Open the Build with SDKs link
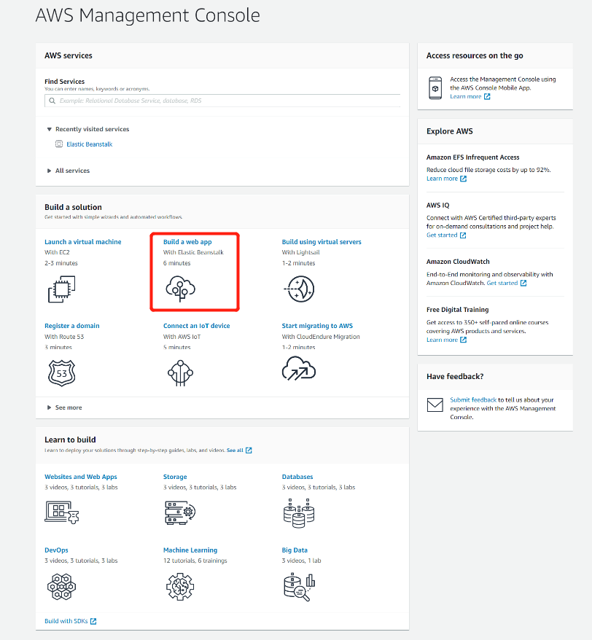This screenshot has width=592, height=640. pos(70,621)
